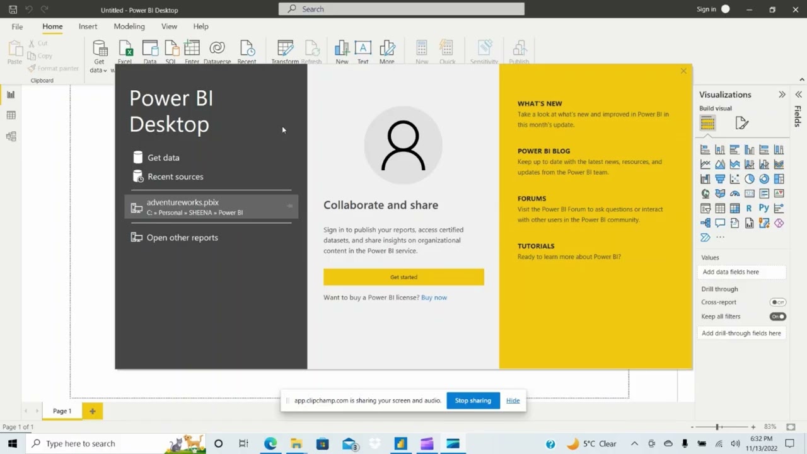Viewport: 807px width, 454px height.
Task: Choose the Line chart visual
Action: coord(705,165)
